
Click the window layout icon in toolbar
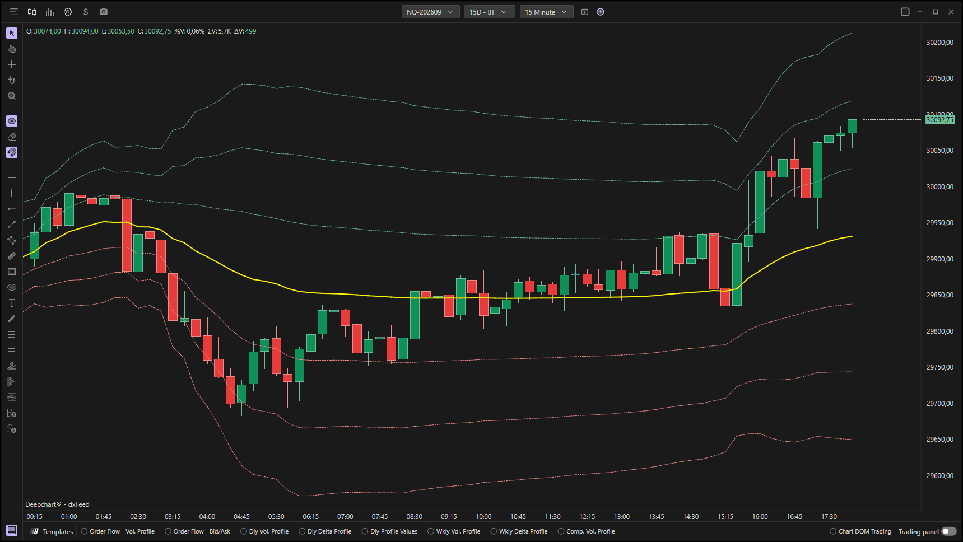[x=585, y=12]
